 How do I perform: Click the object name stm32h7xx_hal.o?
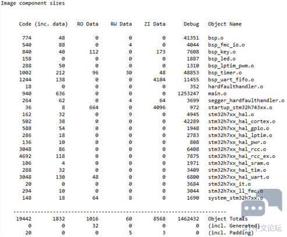(231, 114)
